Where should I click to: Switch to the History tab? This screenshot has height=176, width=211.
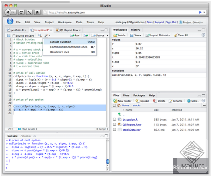click(x=135, y=30)
